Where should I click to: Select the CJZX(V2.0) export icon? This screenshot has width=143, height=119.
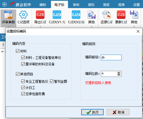point(76,15)
